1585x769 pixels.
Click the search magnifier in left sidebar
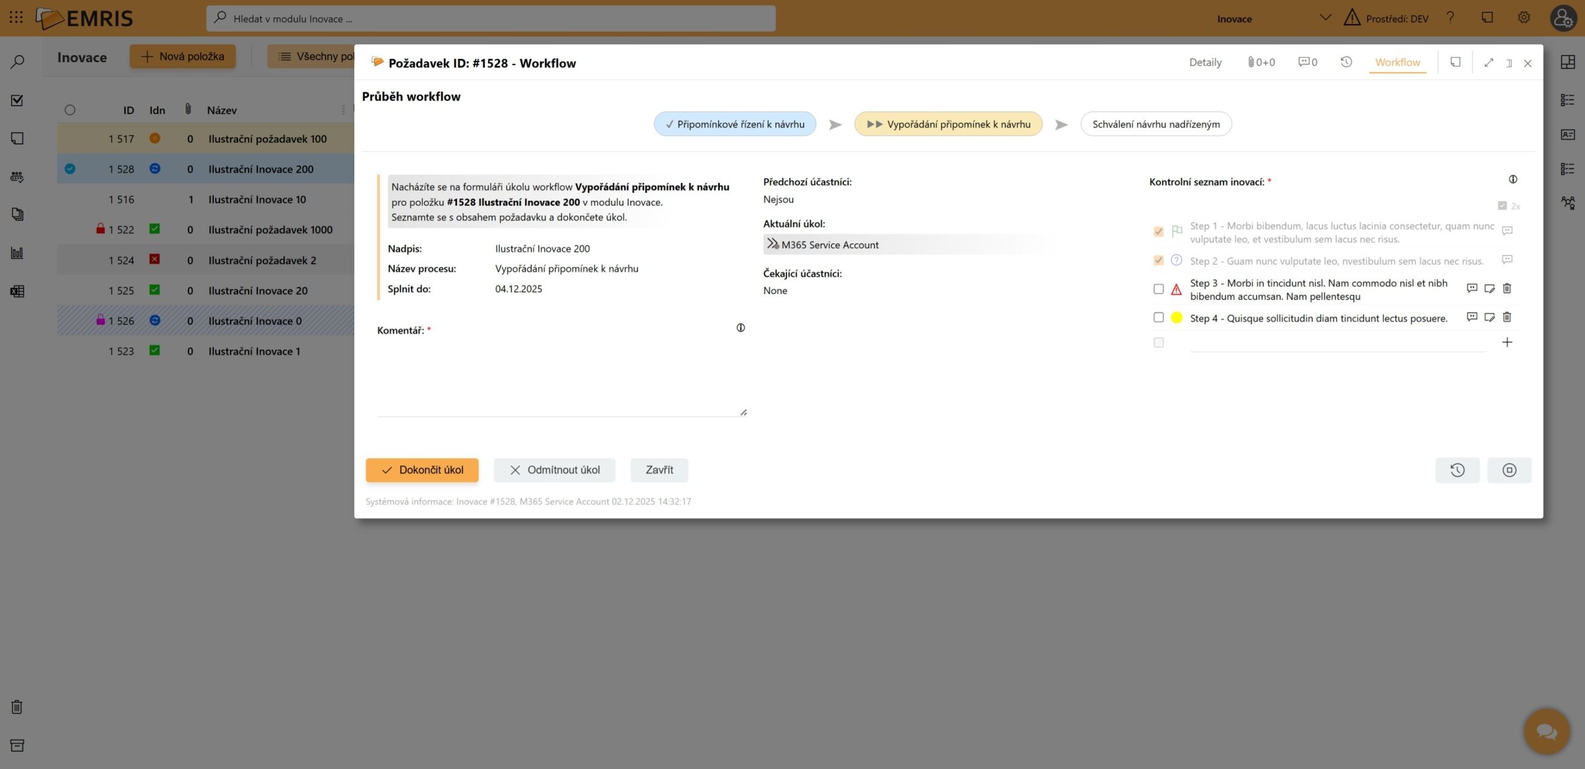coord(17,62)
